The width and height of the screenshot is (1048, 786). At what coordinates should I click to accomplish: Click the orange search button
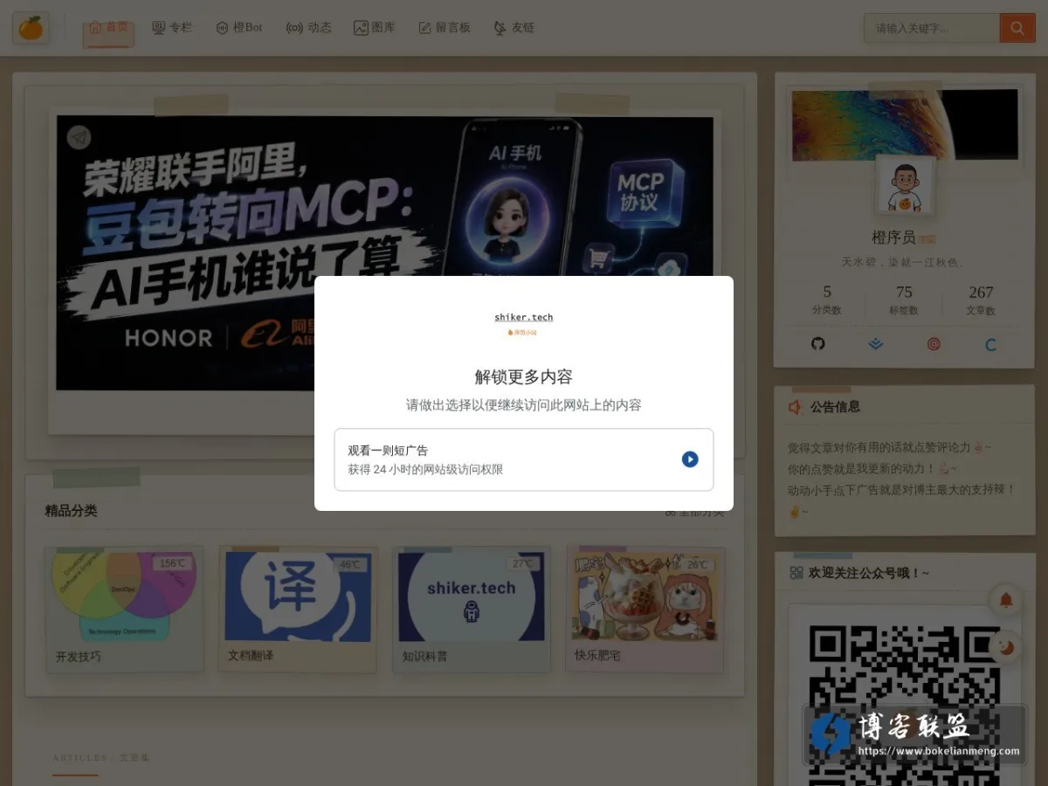click(x=1017, y=28)
